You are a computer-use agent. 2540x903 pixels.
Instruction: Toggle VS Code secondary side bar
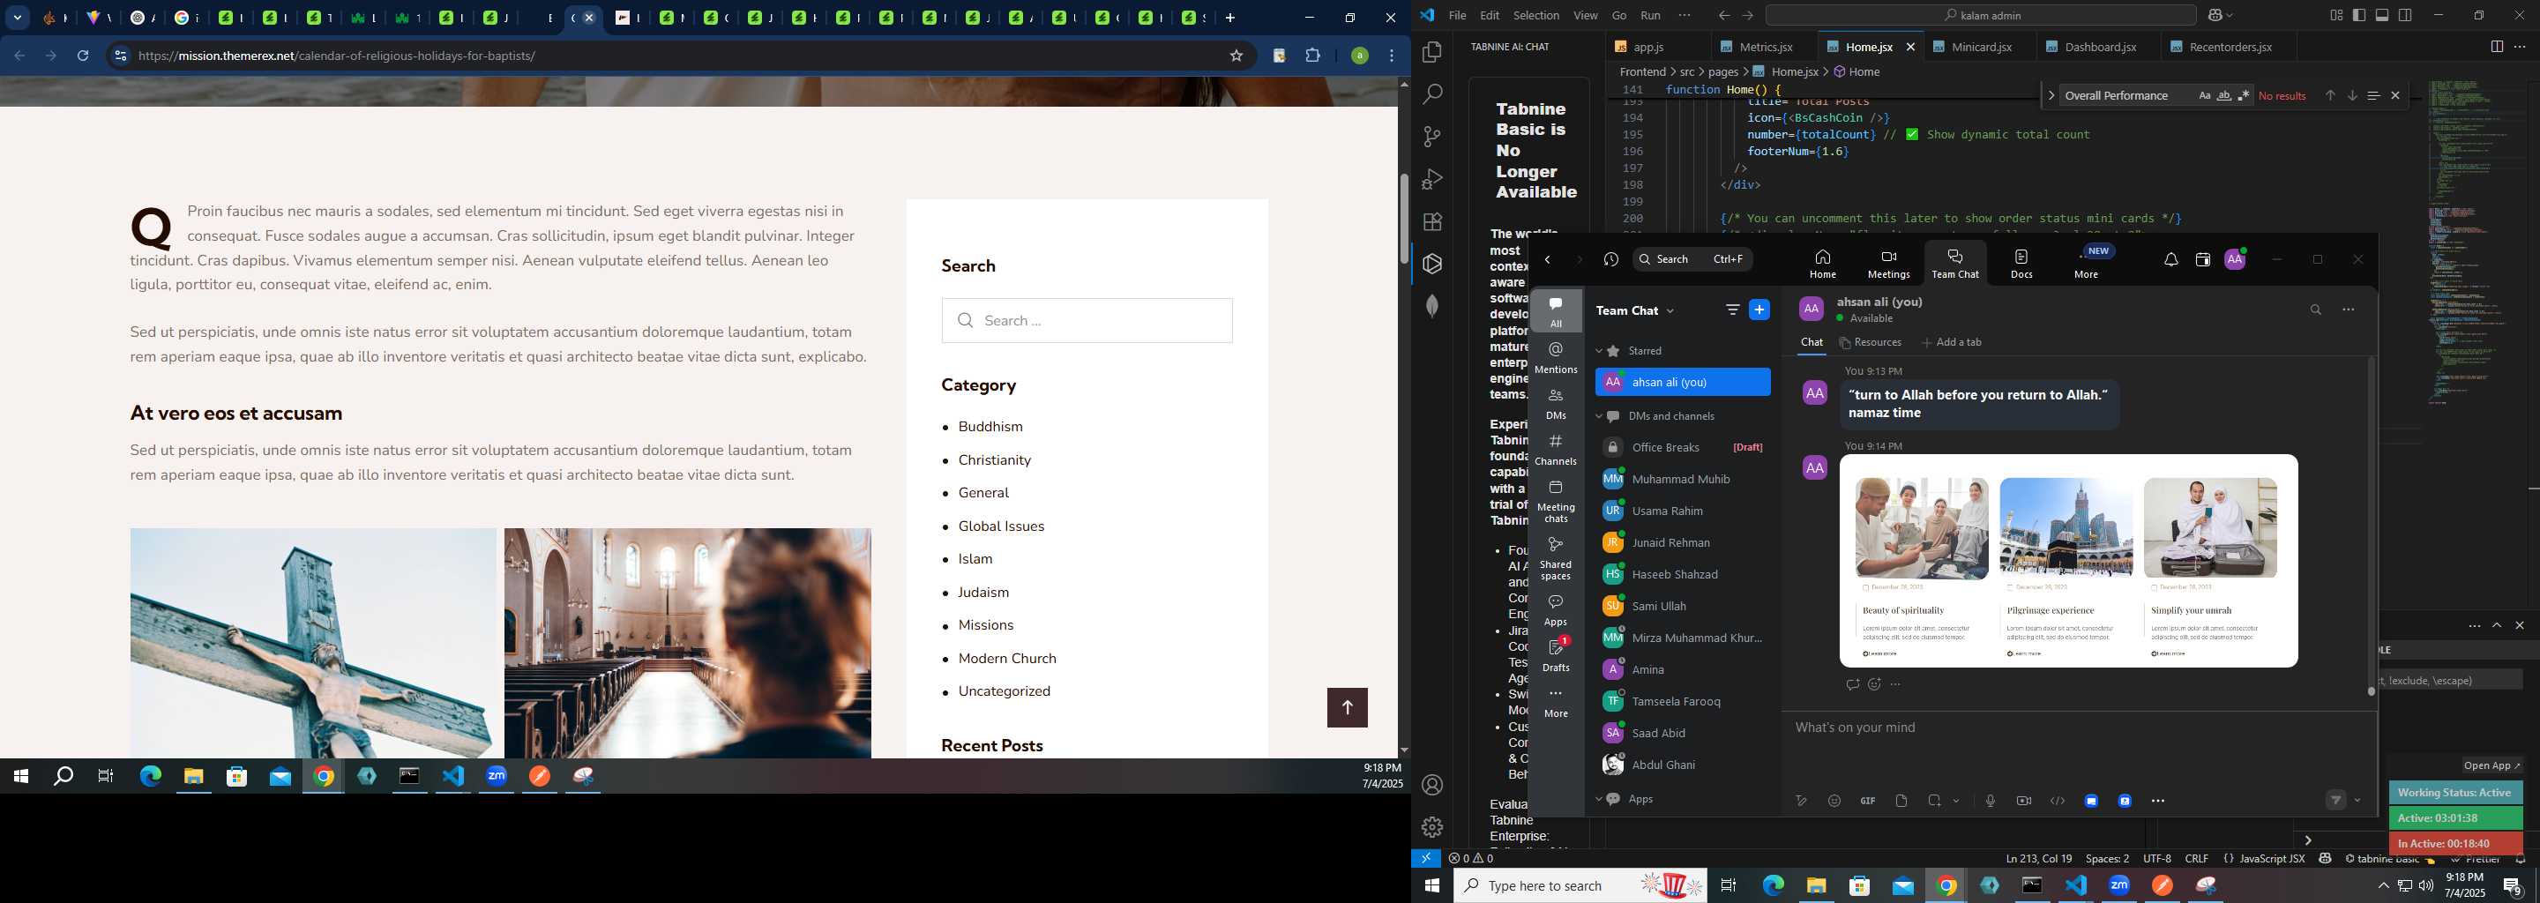[x=2405, y=15]
